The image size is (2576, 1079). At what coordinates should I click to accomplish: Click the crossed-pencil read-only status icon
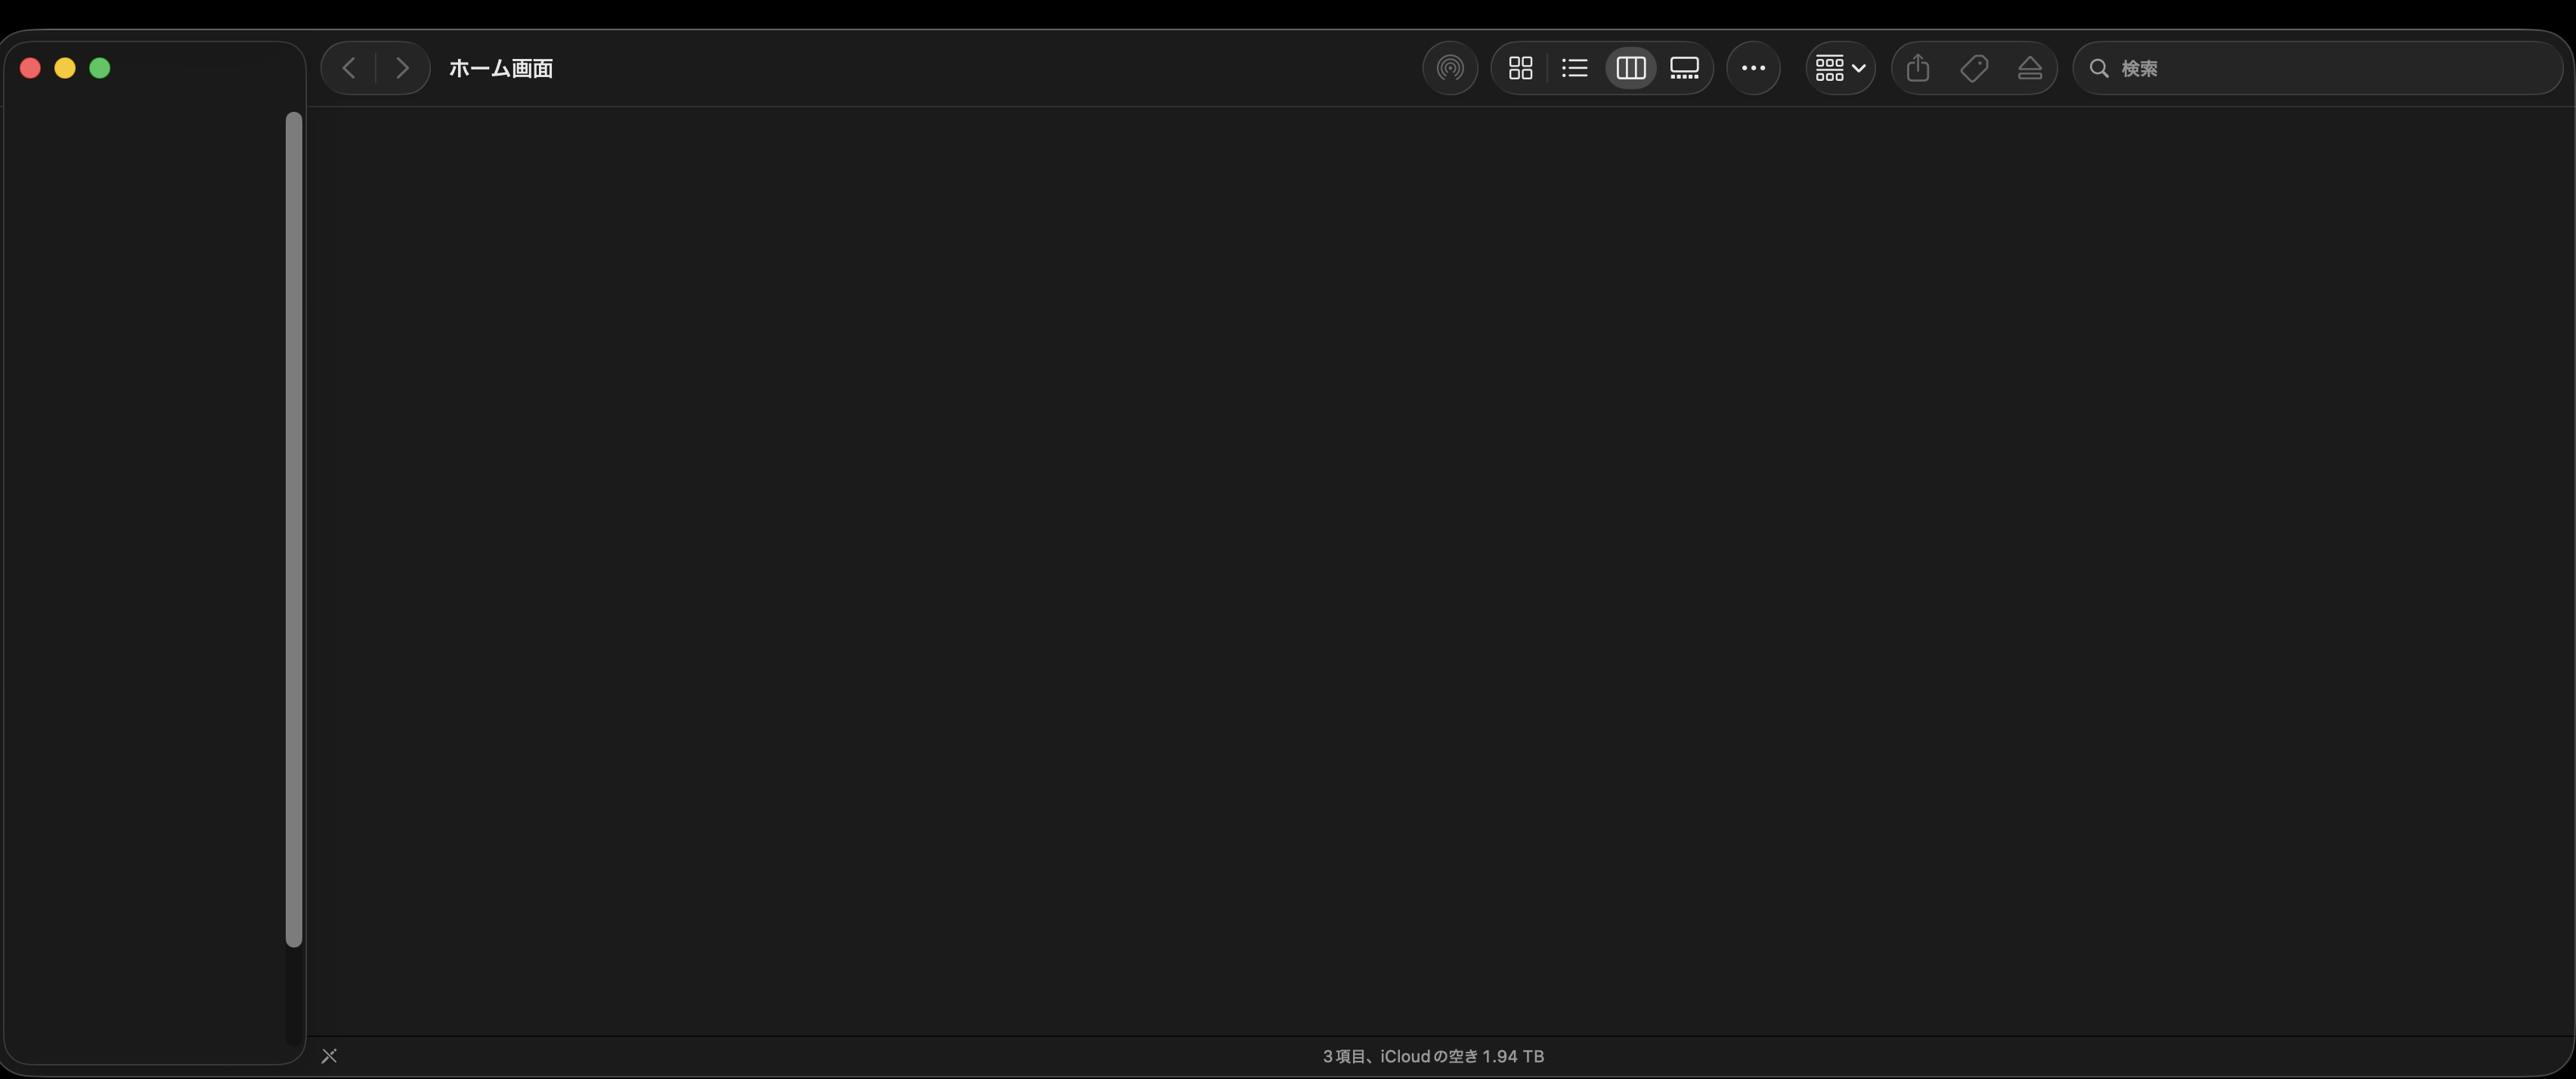click(x=329, y=1056)
